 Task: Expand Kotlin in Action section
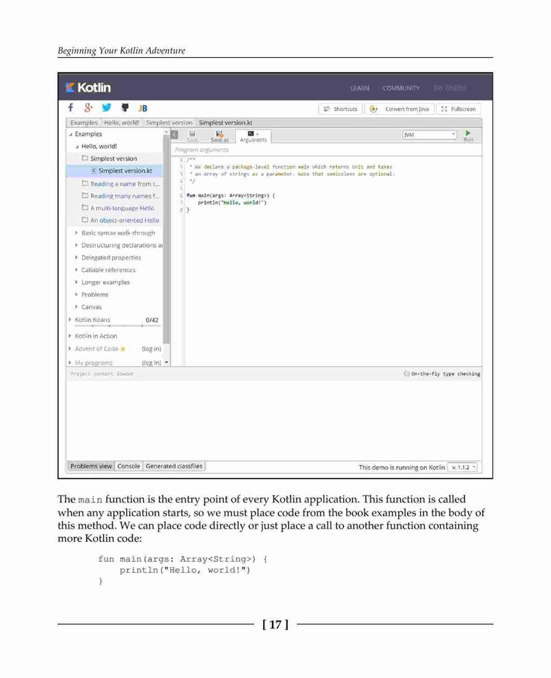[x=70, y=335]
